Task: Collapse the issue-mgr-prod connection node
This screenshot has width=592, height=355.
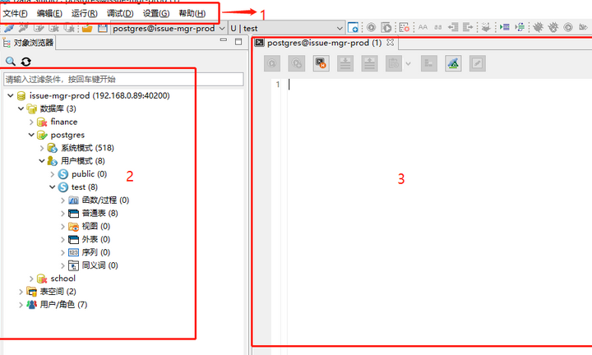Action: tap(11, 95)
